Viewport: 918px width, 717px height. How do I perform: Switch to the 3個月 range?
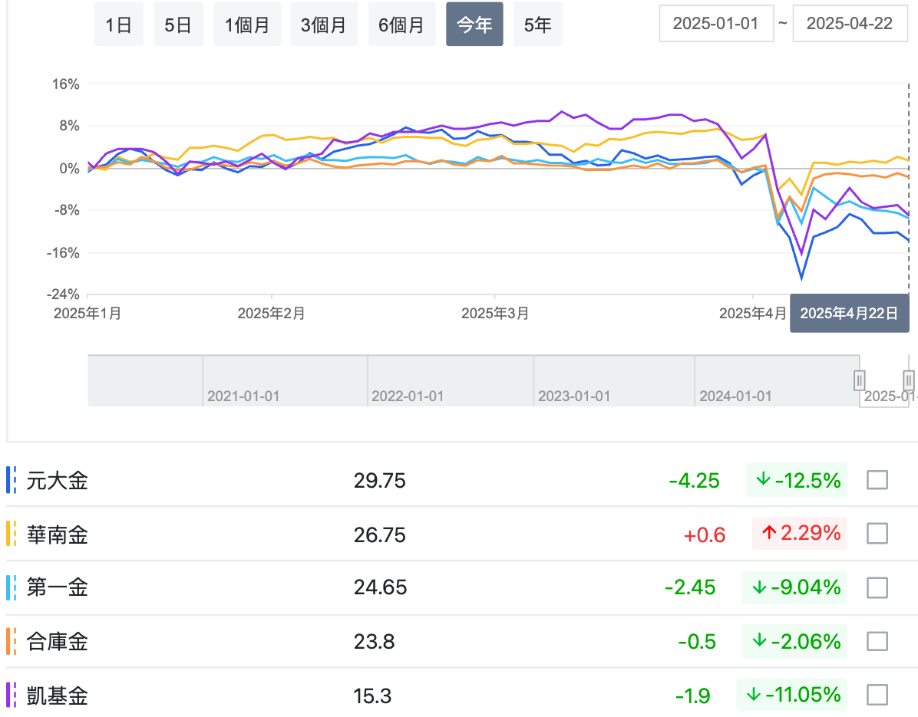pyautogui.click(x=324, y=25)
